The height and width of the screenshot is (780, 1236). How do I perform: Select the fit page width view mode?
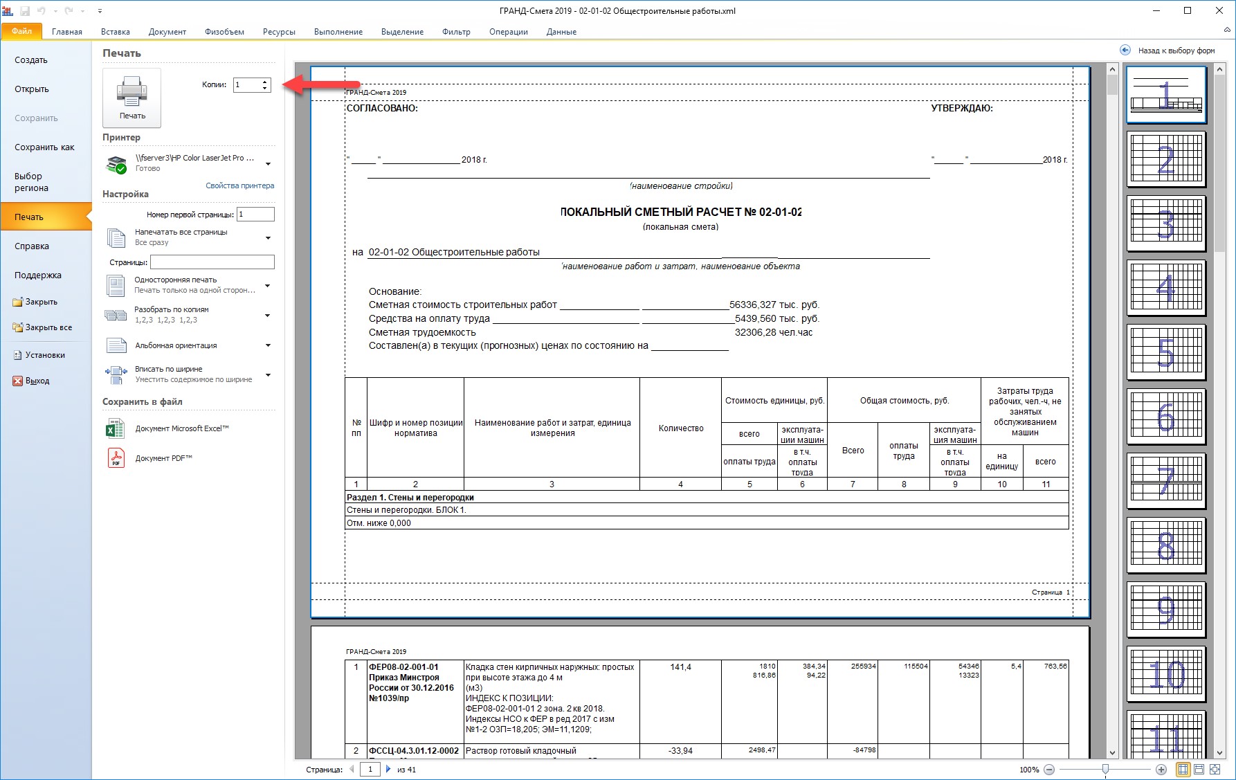click(1198, 770)
